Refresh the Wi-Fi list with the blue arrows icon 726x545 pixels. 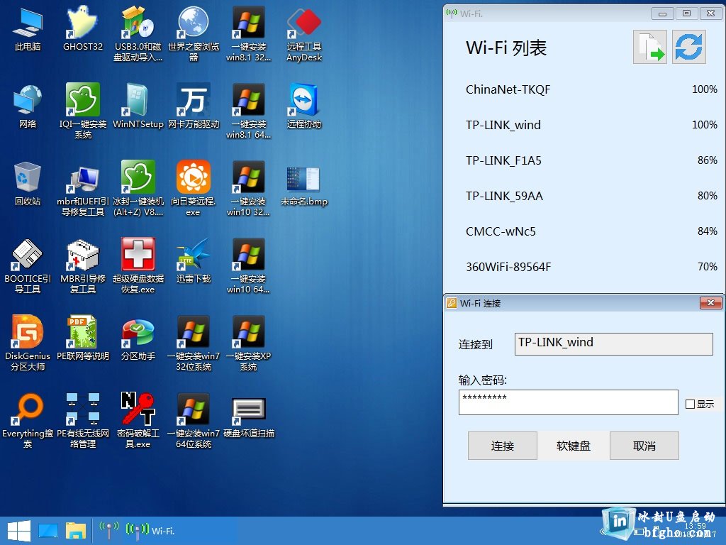(x=689, y=47)
